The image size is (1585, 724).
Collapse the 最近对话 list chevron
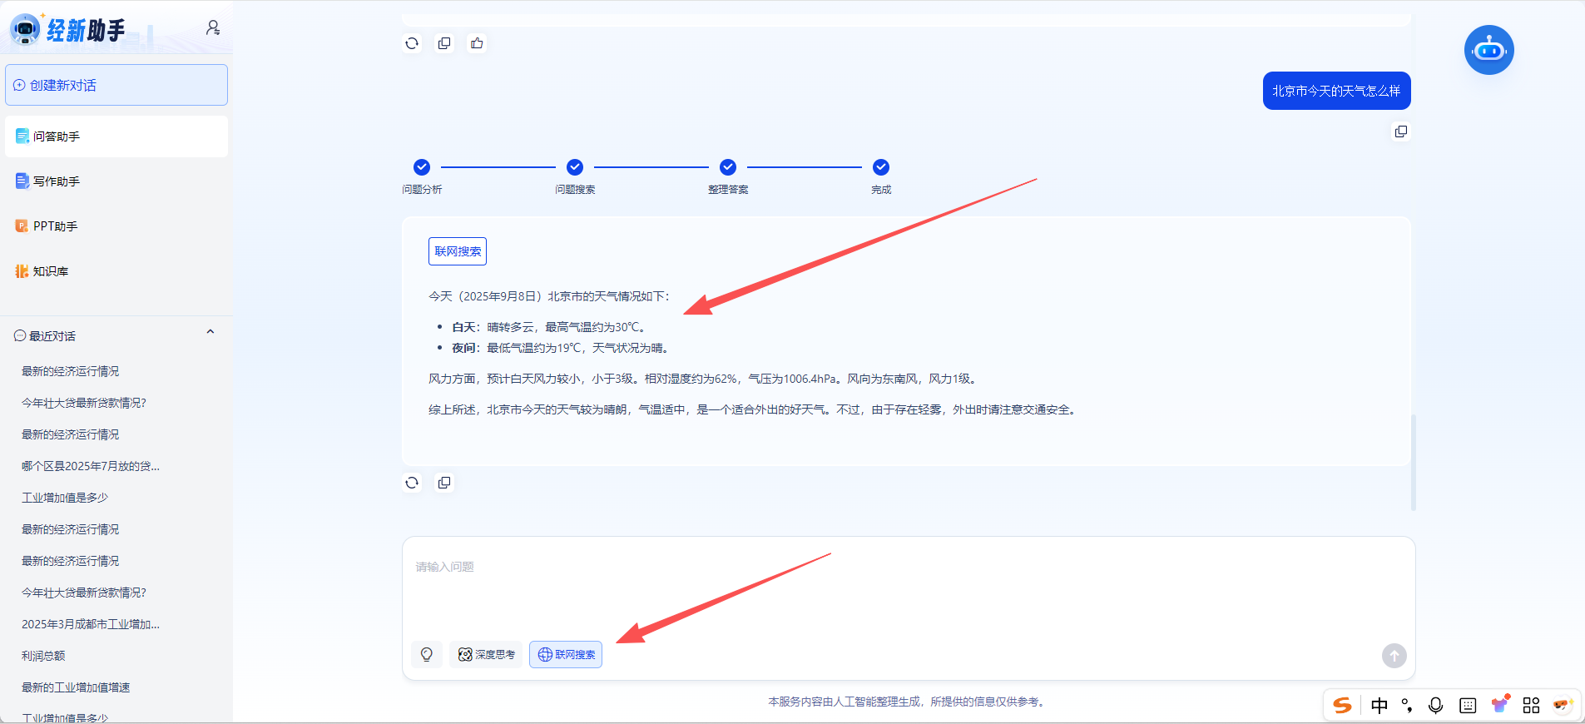[211, 332]
